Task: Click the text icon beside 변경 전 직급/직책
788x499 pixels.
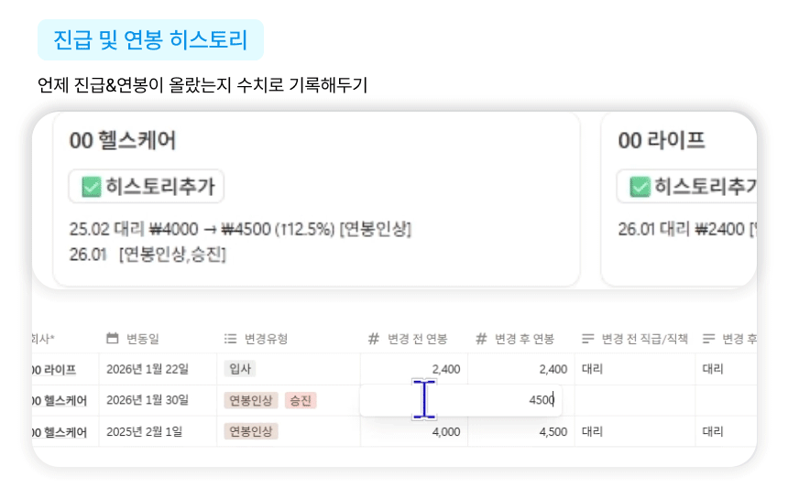Action: click(588, 339)
